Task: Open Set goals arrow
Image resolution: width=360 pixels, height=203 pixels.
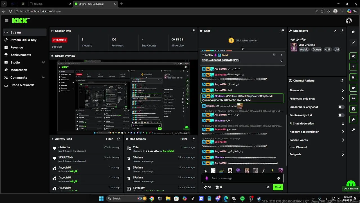Action: click(x=343, y=155)
